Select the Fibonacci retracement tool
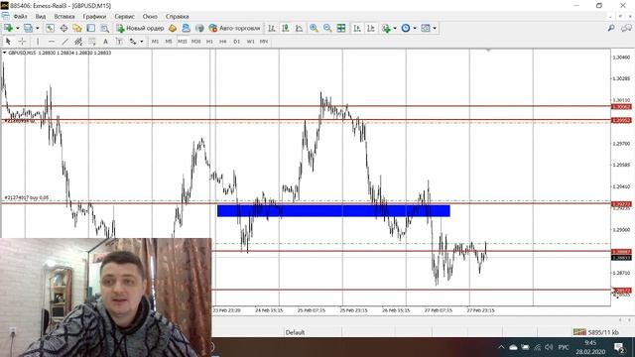The width and height of the screenshot is (635, 357). [x=92, y=42]
